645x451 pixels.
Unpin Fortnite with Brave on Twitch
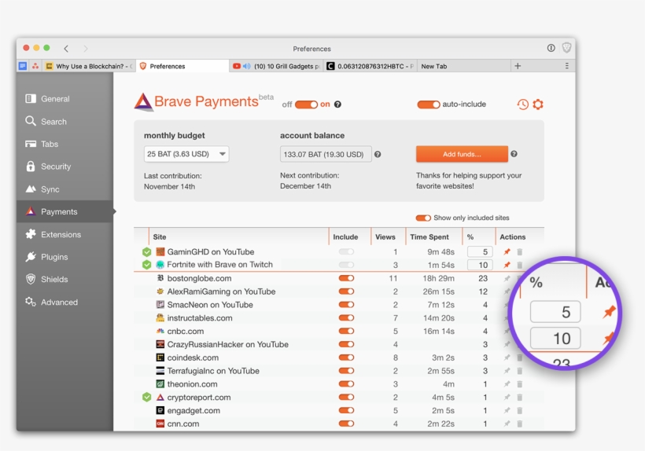(507, 265)
